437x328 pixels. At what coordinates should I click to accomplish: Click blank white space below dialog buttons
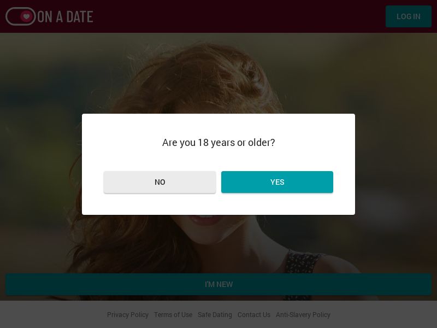(x=218, y=205)
